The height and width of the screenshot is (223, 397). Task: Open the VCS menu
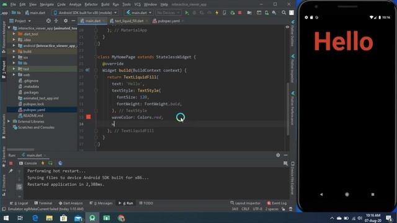(x=137, y=4)
